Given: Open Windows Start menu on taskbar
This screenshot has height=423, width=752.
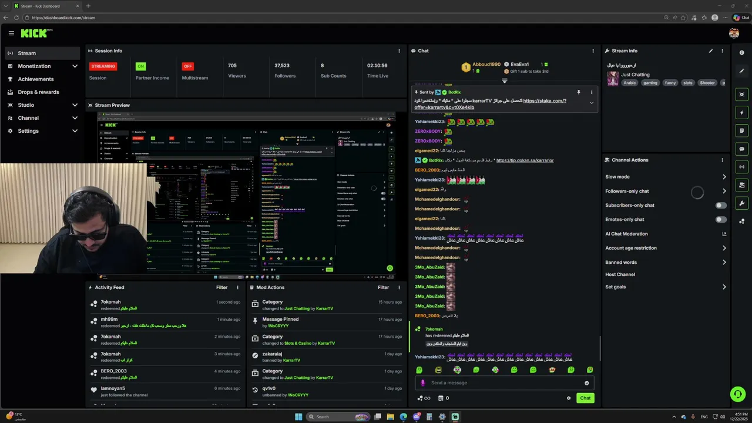Looking at the screenshot, I should click(x=298, y=417).
